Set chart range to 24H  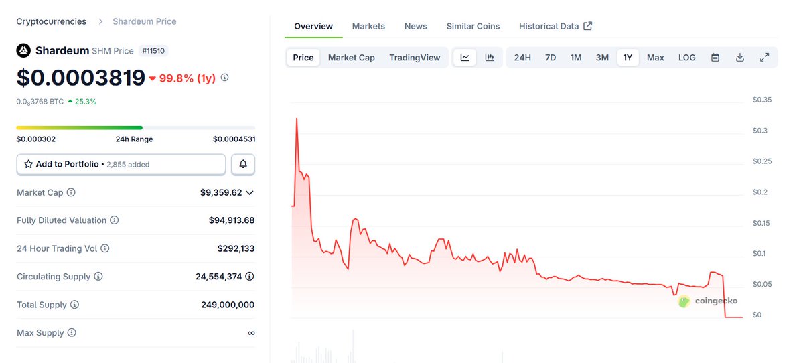click(x=522, y=58)
